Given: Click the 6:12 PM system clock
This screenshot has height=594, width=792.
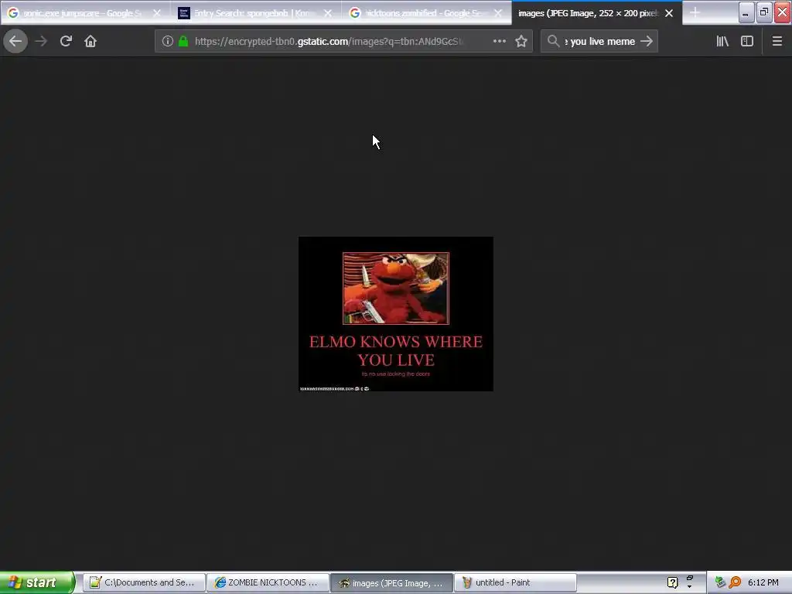Looking at the screenshot, I should (x=763, y=583).
